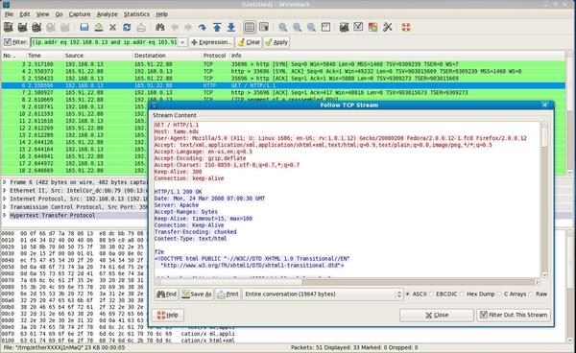Select ASCII radio button
The image size is (576, 353).
[407, 294]
